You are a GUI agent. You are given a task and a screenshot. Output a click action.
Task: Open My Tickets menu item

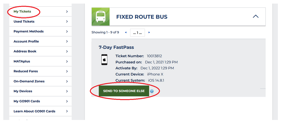40,11
